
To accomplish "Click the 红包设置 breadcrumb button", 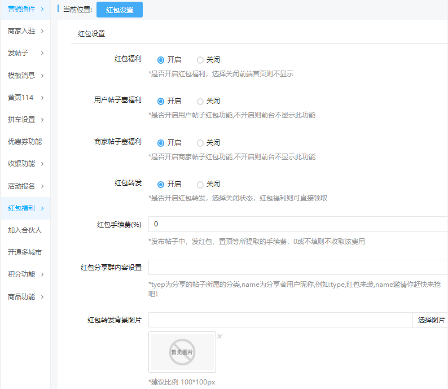I will click(x=120, y=10).
